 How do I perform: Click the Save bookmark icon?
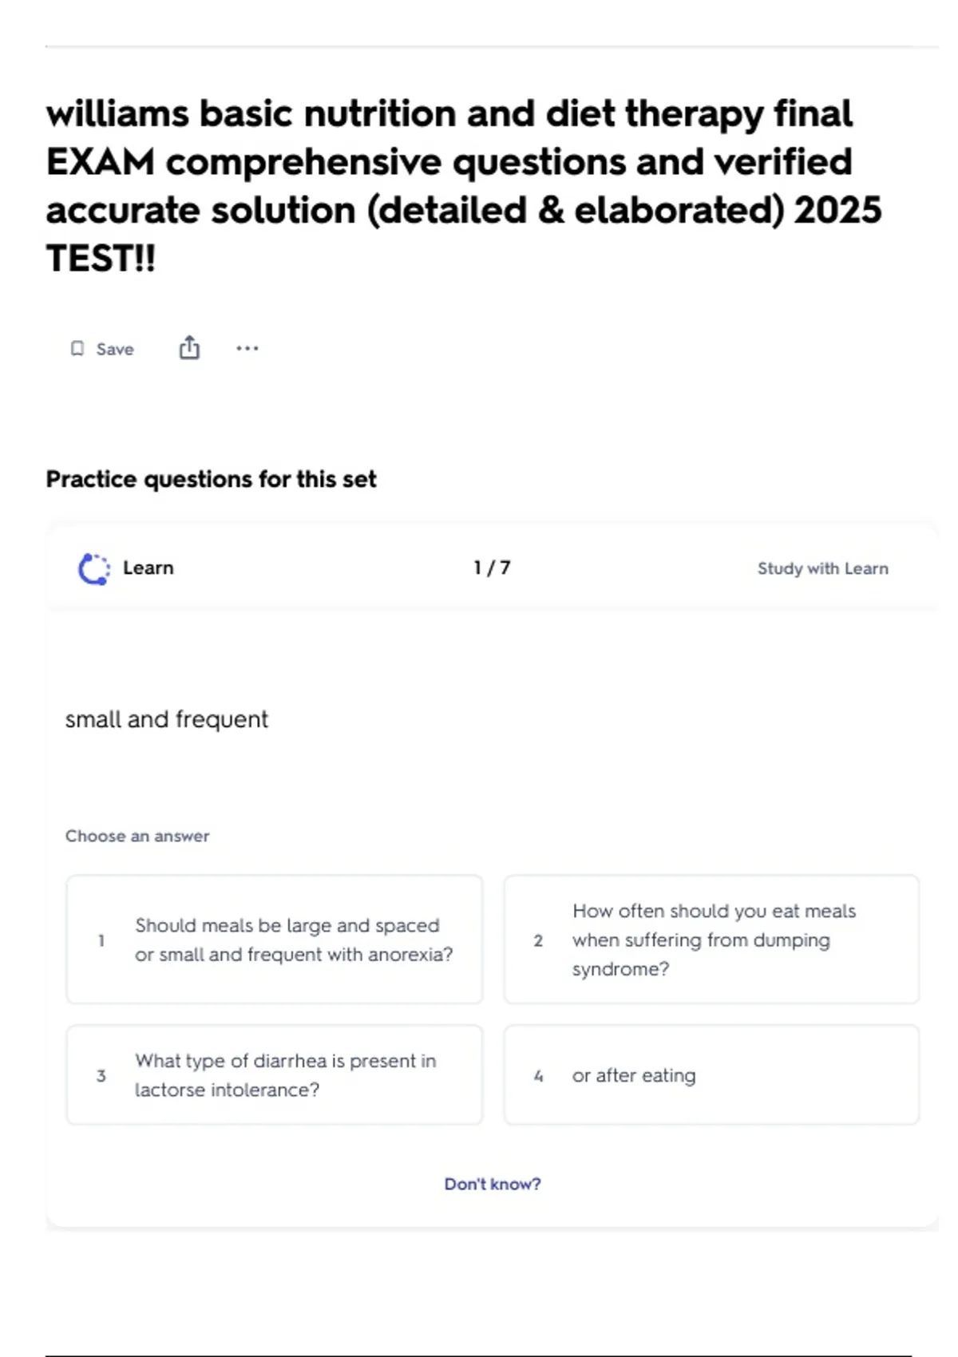[77, 349]
